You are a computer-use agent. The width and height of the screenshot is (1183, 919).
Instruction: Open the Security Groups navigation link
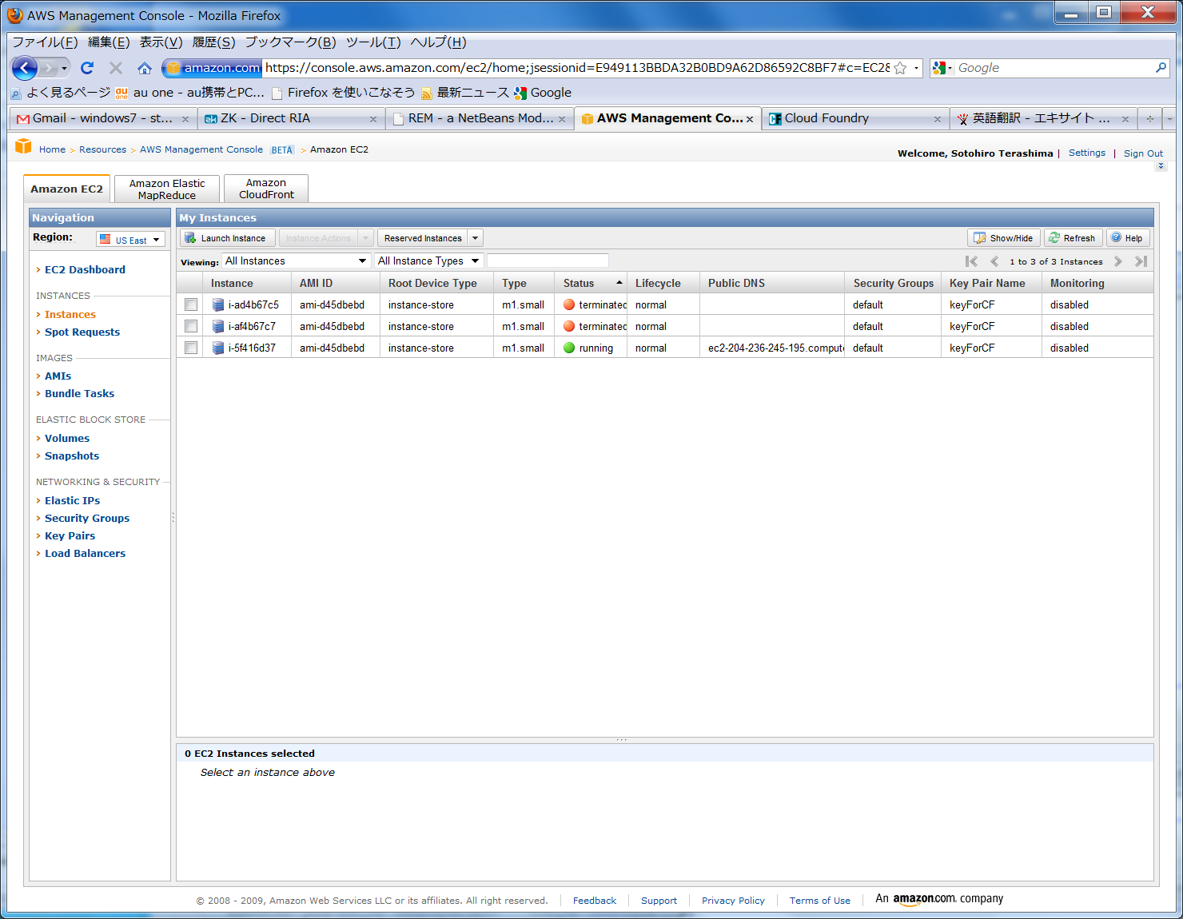click(x=87, y=519)
